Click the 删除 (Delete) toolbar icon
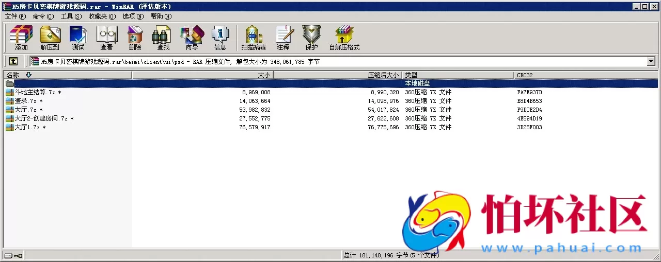Image resolution: width=661 pixels, height=262 pixels. click(x=135, y=38)
